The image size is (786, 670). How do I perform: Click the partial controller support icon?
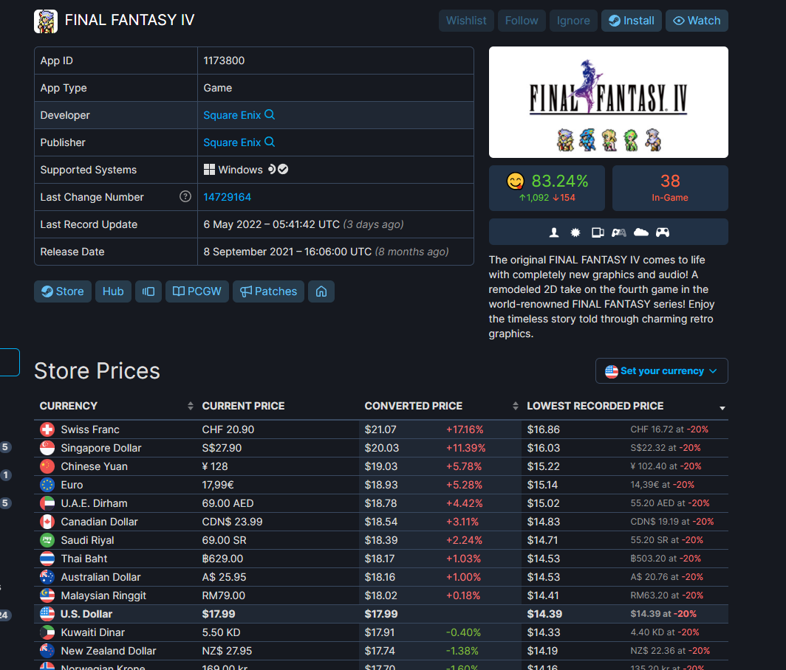coord(619,232)
